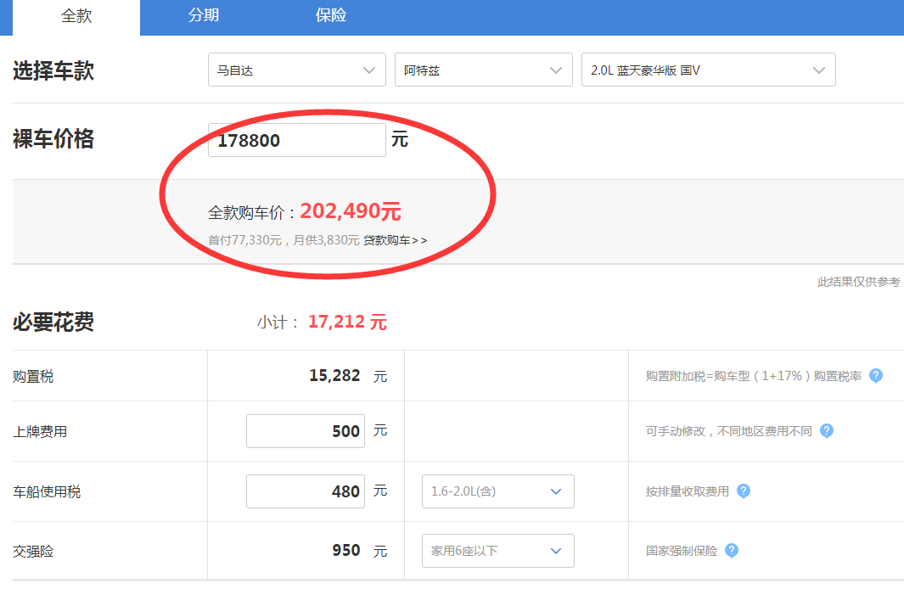Click the help icon beside 可手动修改 note
Viewport: 904px width, 600px height.
point(826,431)
